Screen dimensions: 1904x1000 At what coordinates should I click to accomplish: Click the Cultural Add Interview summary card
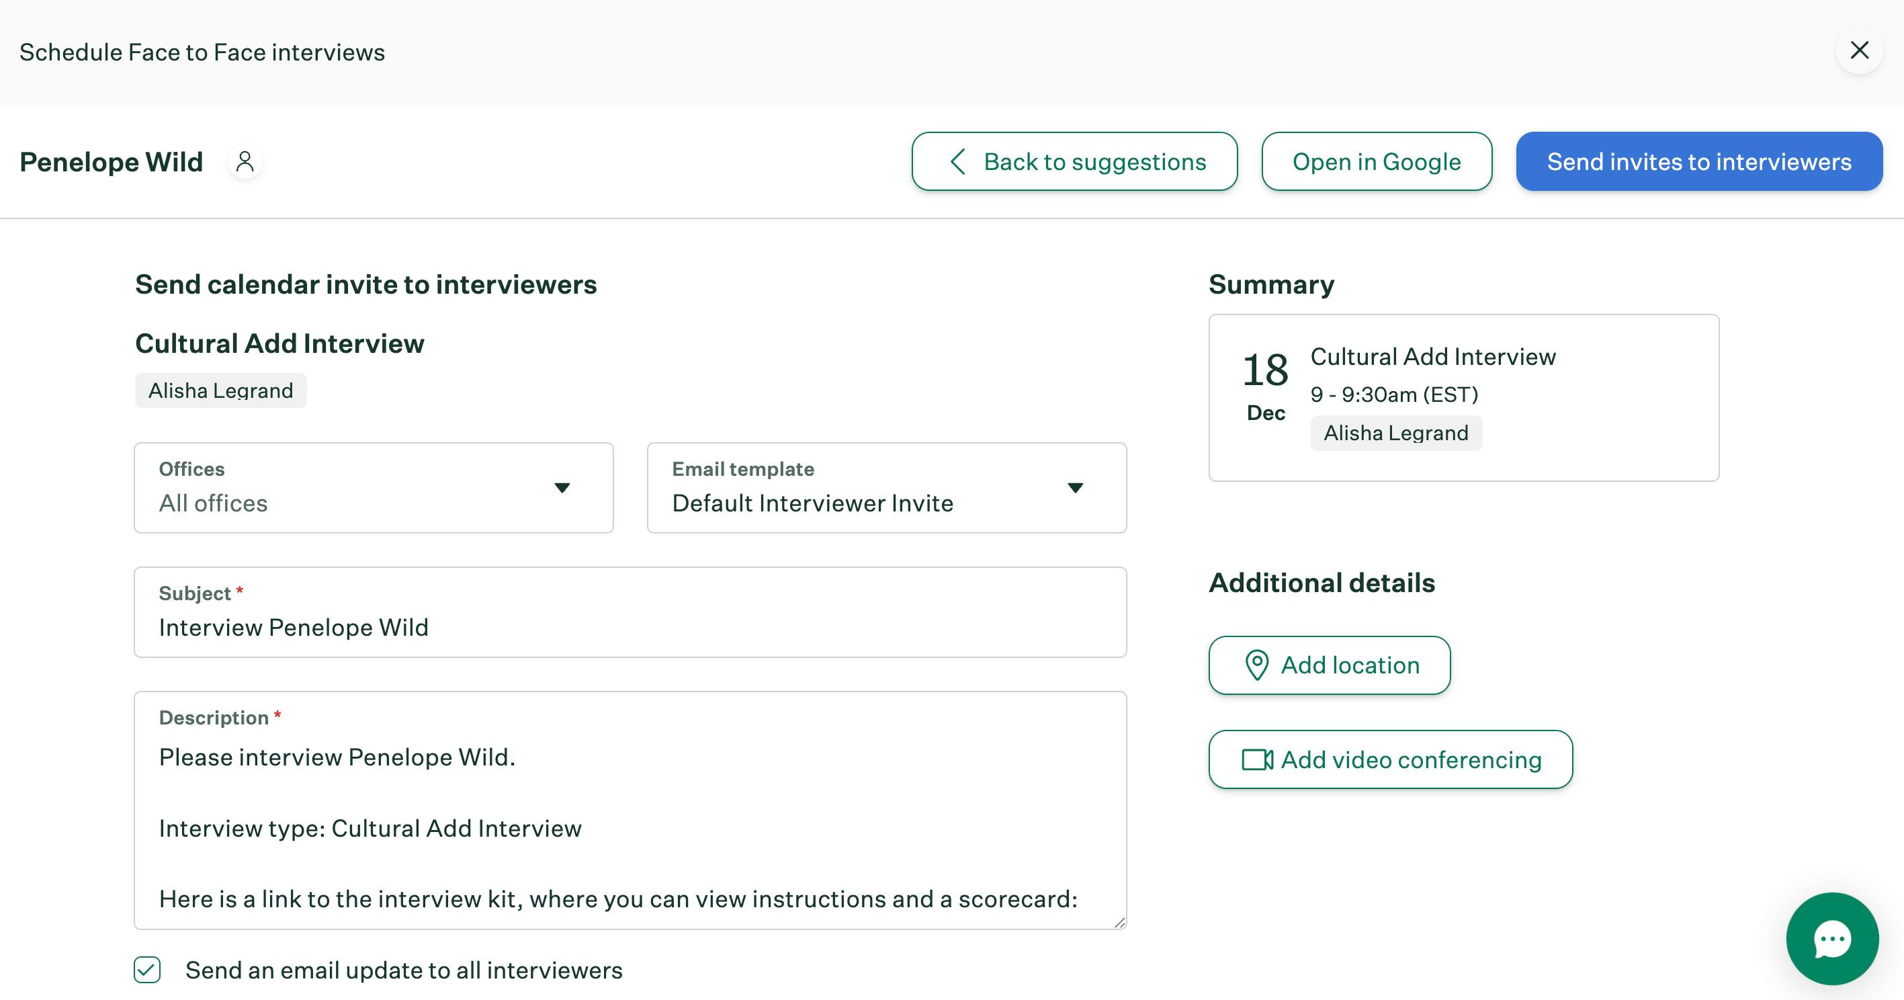(1463, 397)
